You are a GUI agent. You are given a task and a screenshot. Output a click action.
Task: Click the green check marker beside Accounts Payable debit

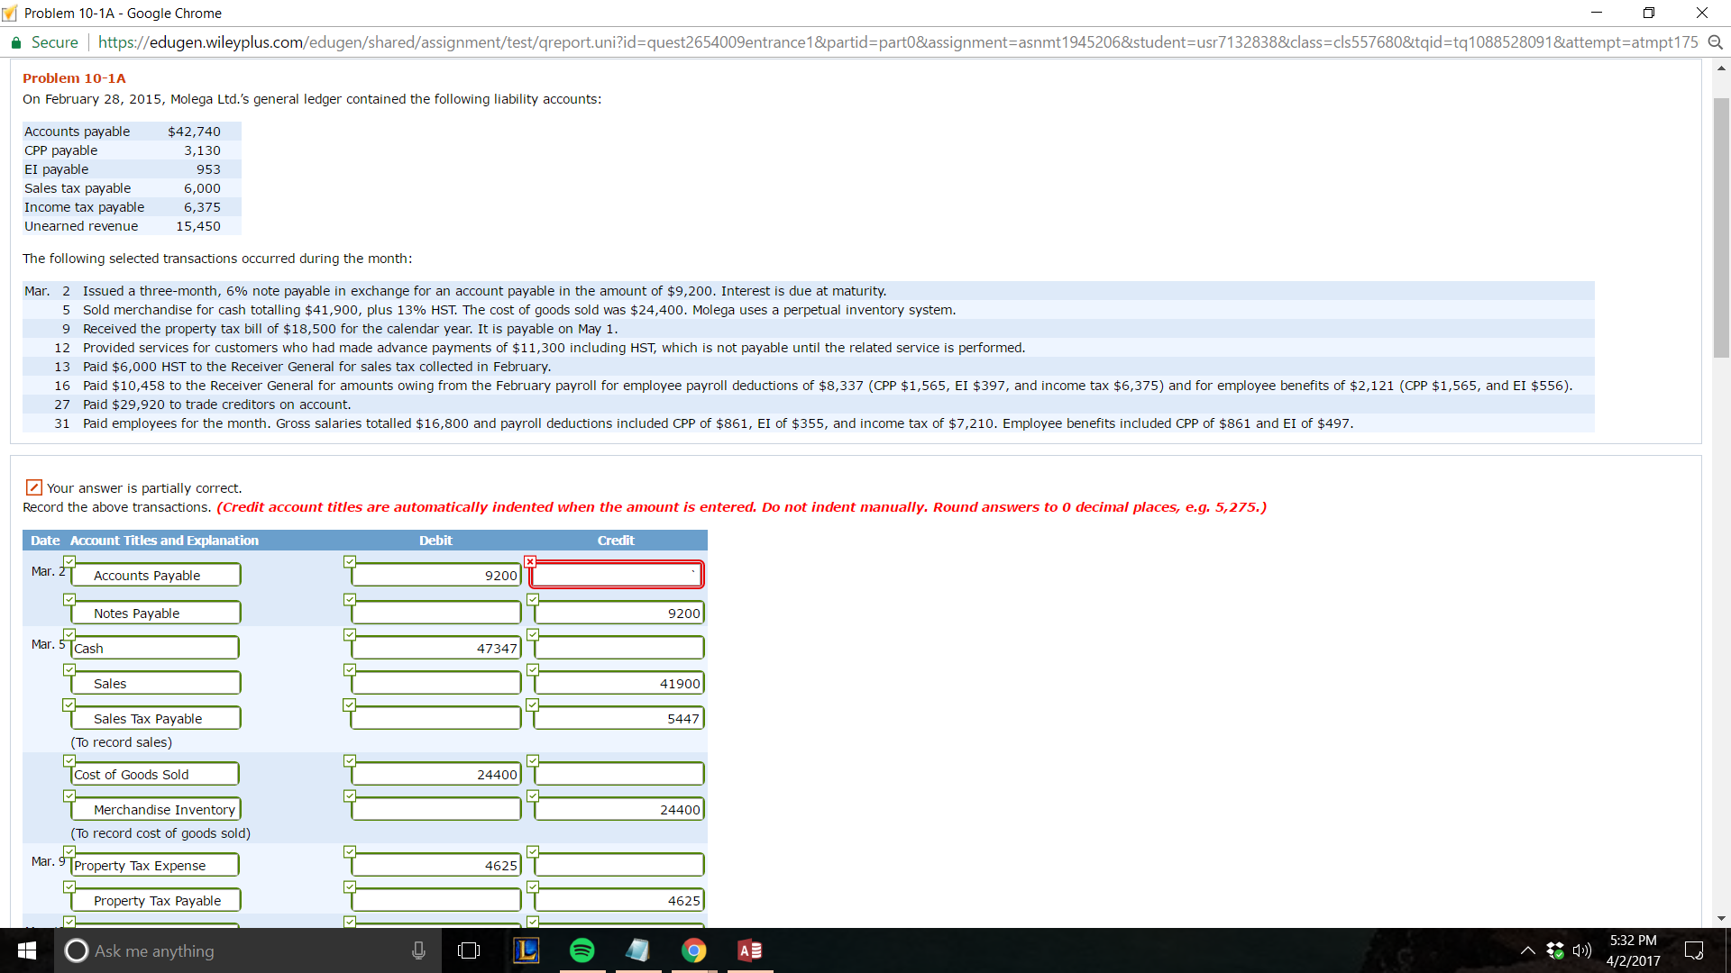click(349, 561)
